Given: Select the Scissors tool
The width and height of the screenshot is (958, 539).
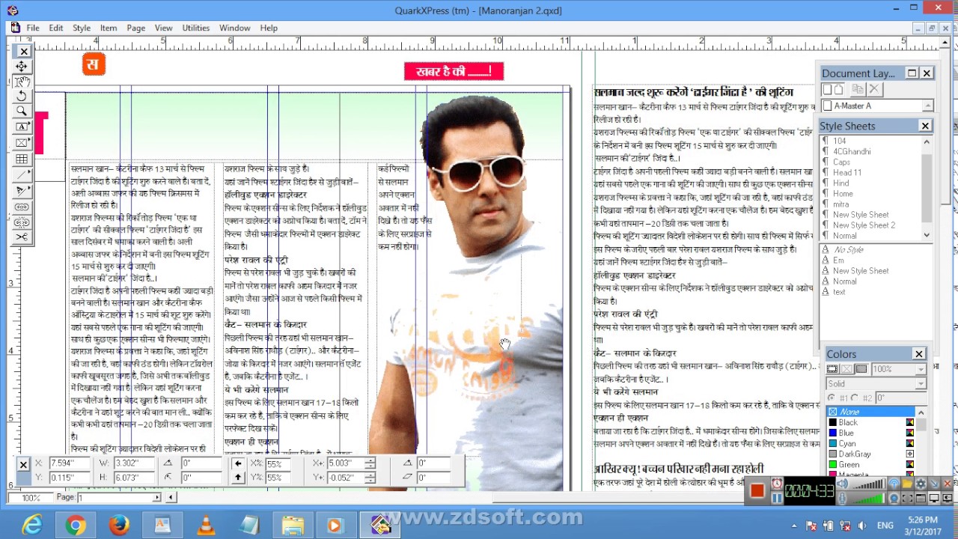Looking at the screenshot, I should pos(22,237).
